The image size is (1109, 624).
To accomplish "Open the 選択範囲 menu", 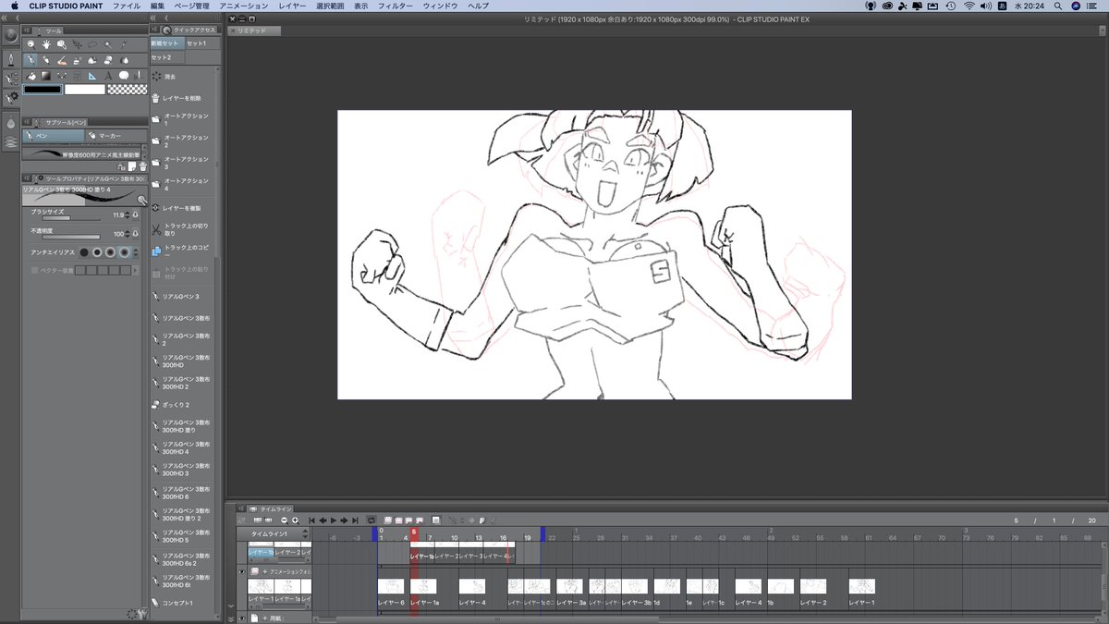I will 330,6.
